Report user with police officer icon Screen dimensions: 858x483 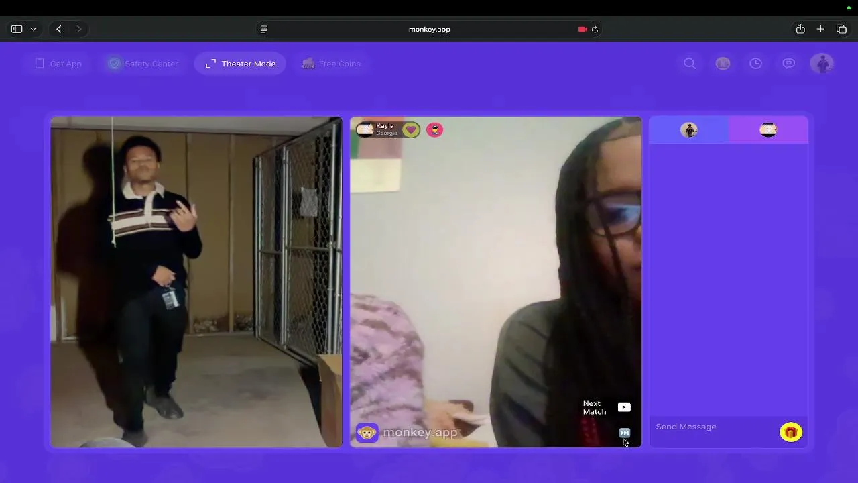434,129
